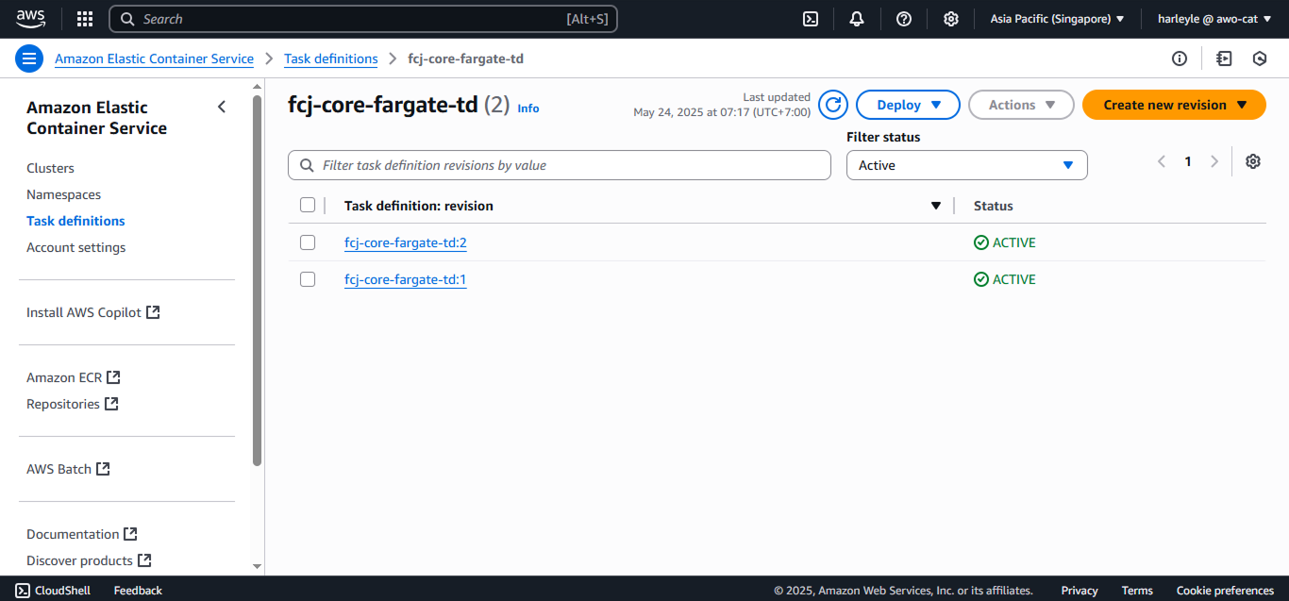Screen dimensions: 1289x601
Task: Click the external link icon beside Repositories
Action: pyautogui.click(x=111, y=404)
